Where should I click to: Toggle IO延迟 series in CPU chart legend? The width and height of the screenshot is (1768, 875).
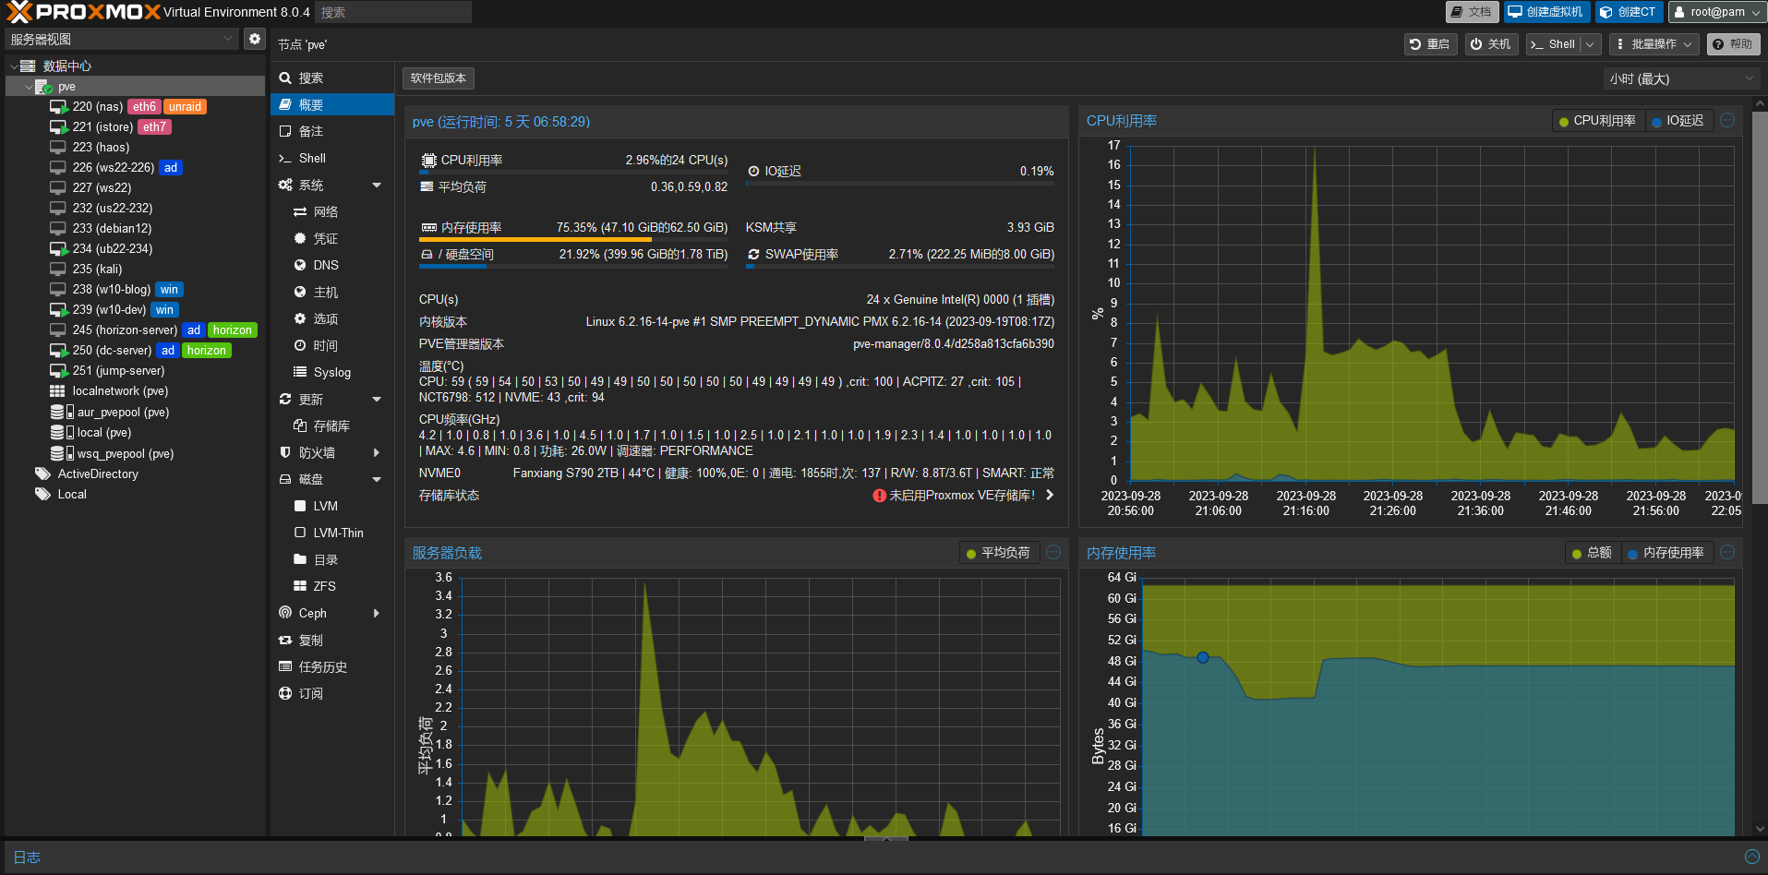click(1678, 121)
